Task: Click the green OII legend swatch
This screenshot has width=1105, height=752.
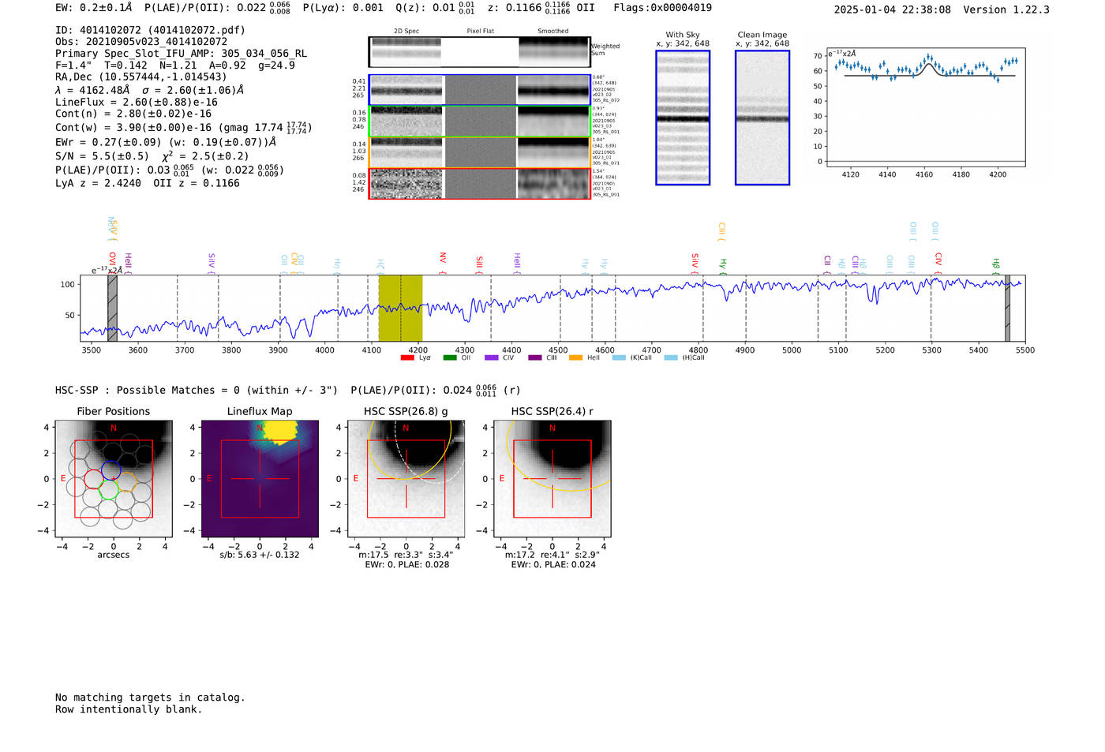Action: 450,358
